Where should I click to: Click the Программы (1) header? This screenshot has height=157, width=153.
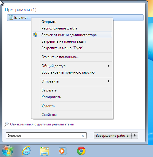pyautogui.click(x=20, y=10)
